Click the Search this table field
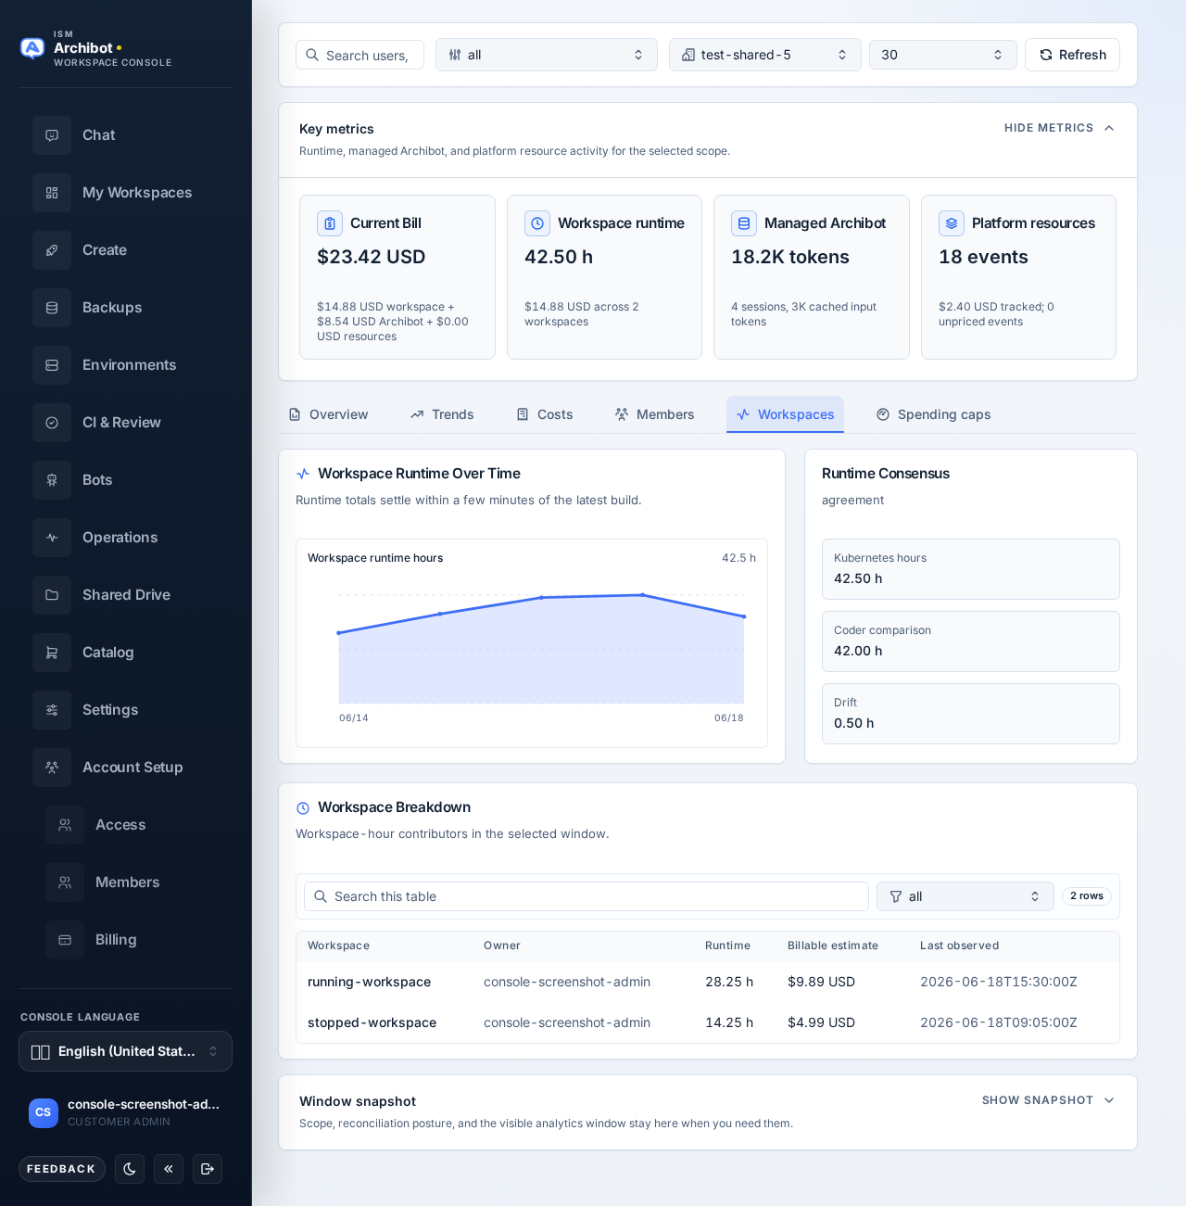Screen dimensions: 1186x1206 tap(587, 896)
